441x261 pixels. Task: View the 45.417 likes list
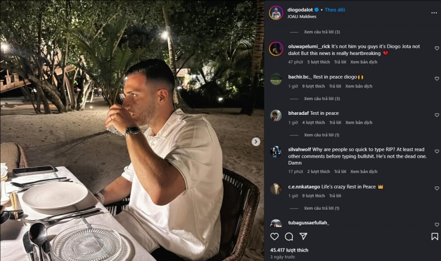(289, 250)
